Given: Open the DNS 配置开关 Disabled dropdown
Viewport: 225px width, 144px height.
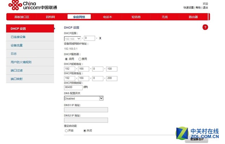Looking at the screenshot, I should point(84,98).
